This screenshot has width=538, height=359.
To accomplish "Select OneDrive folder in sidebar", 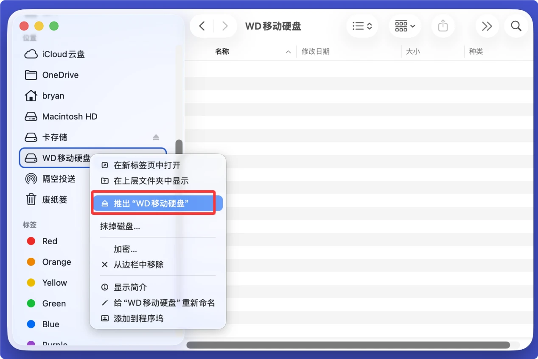I will coord(92,75).
